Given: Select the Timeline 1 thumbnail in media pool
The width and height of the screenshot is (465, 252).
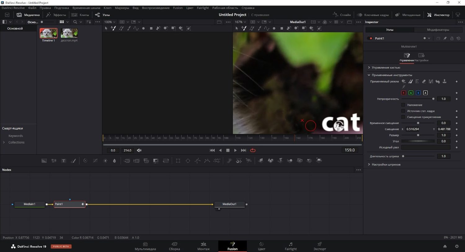Looking at the screenshot, I should point(48,33).
